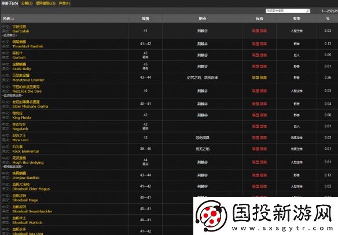Open the Nezzliok the Dire link
The image size is (338, 235).
pyautogui.click(x=27, y=91)
